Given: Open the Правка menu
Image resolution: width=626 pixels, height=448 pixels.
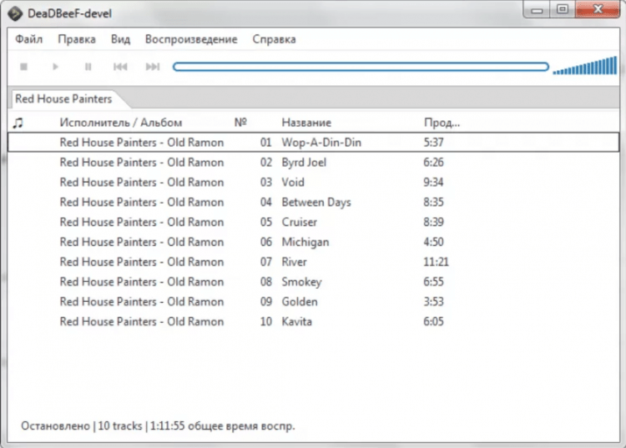Looking at the screenshot, I should pos(77,39).
